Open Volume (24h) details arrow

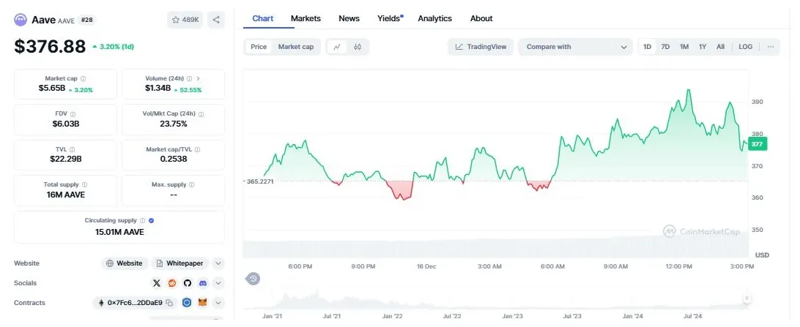198,79
